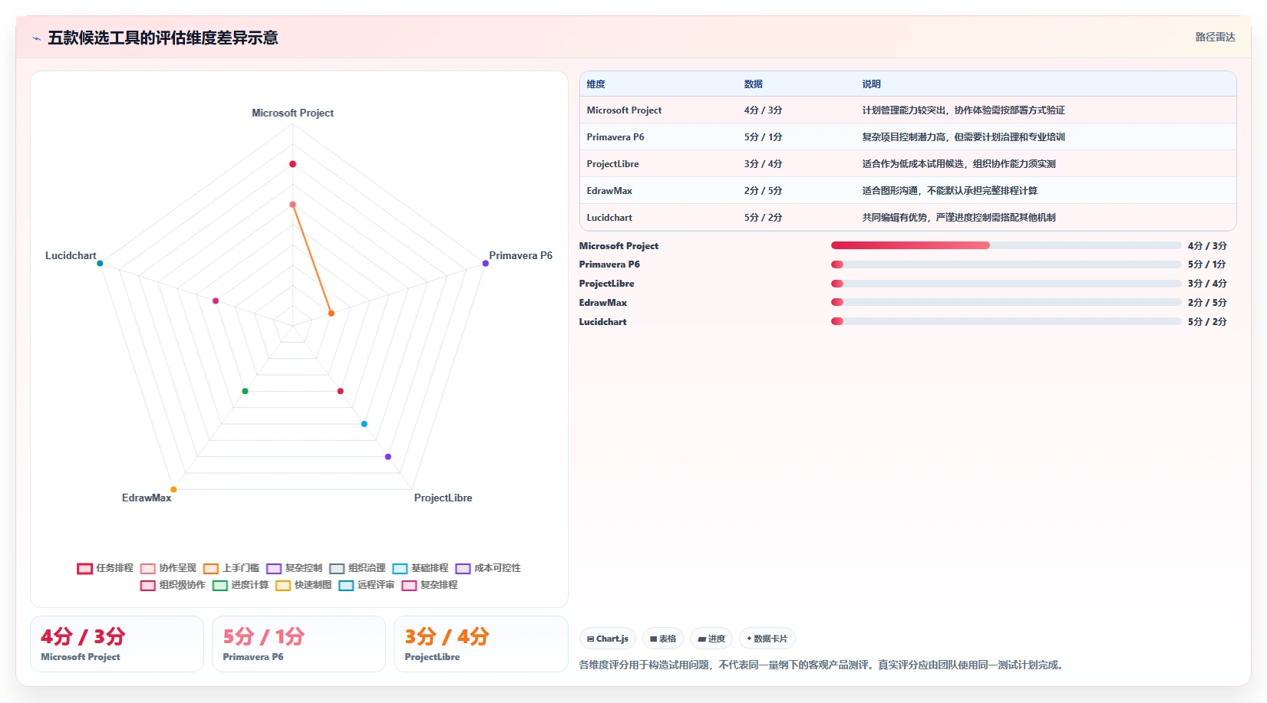Select the ProjectLibre table row name
This screenshot has width=1267, height=703.
click(612, 164)
